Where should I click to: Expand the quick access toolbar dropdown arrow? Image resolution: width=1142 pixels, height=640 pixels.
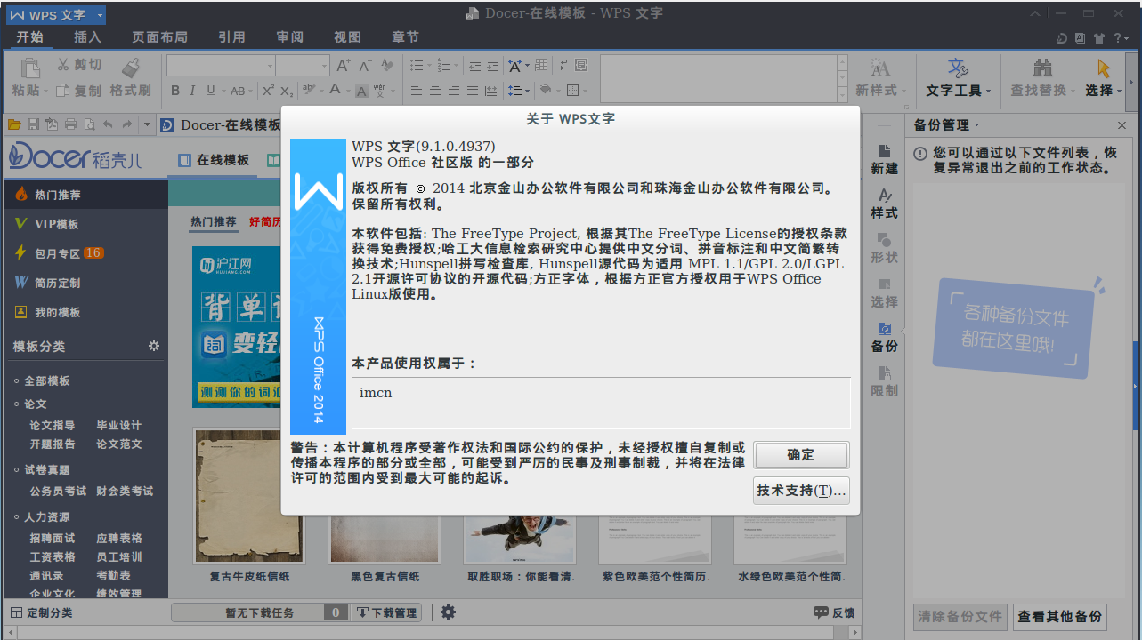coord(147,124)
